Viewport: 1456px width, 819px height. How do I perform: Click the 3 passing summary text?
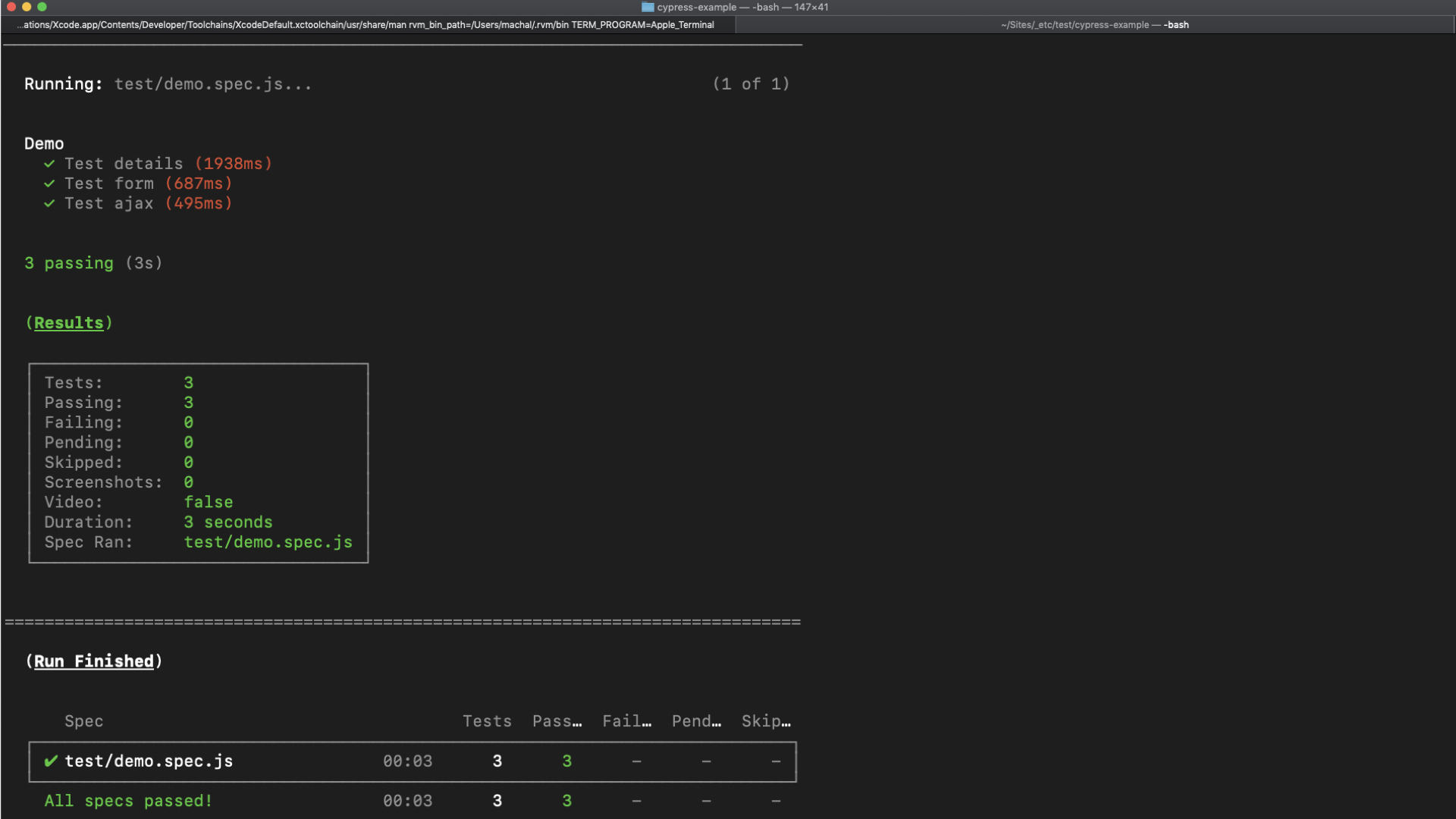(70, 263)
